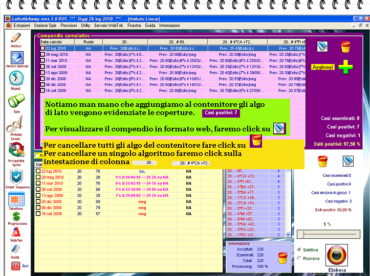
Task: Click Data calcolo column header
Action: 57,42
